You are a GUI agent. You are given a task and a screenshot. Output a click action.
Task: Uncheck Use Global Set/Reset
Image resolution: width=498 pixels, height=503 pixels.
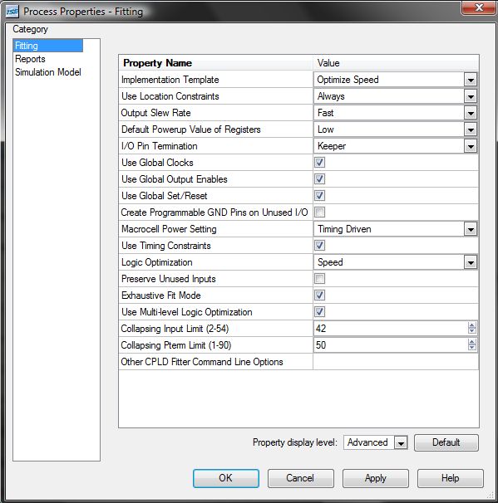pyautogui.click(x=319, y=195)
